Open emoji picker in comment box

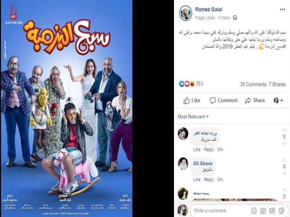point(254,210)
